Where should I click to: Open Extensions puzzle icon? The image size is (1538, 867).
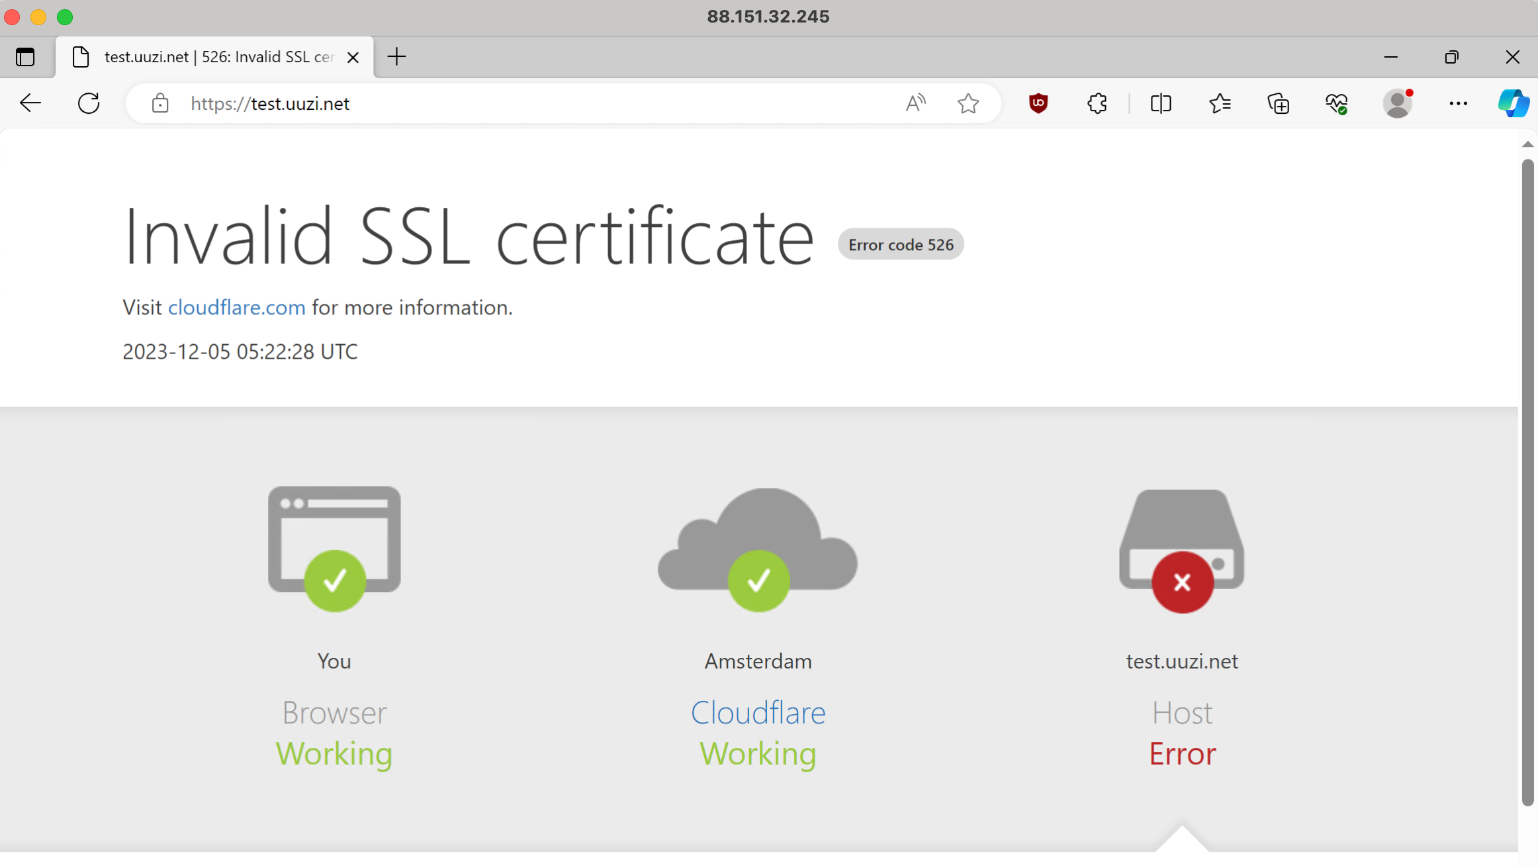click(1097, 103)
